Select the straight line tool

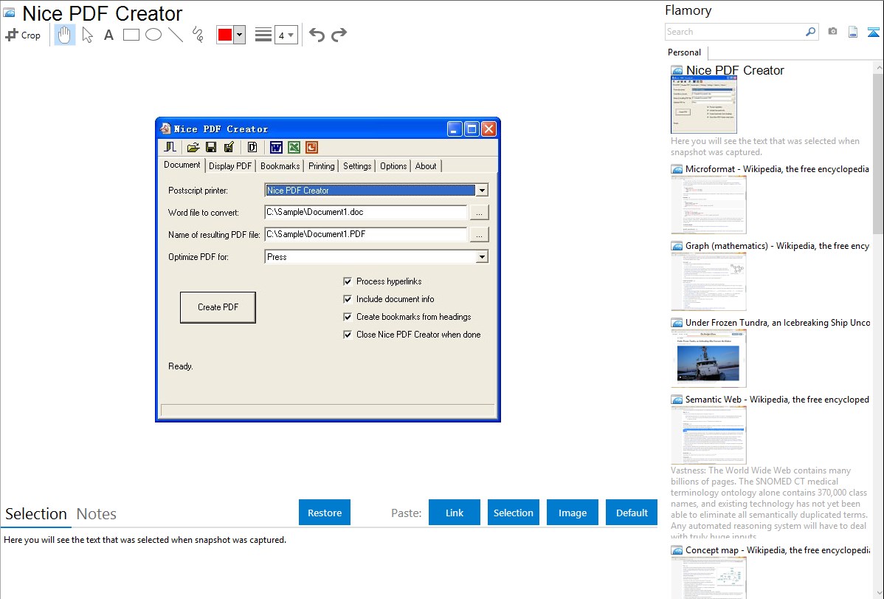[176, 35]
